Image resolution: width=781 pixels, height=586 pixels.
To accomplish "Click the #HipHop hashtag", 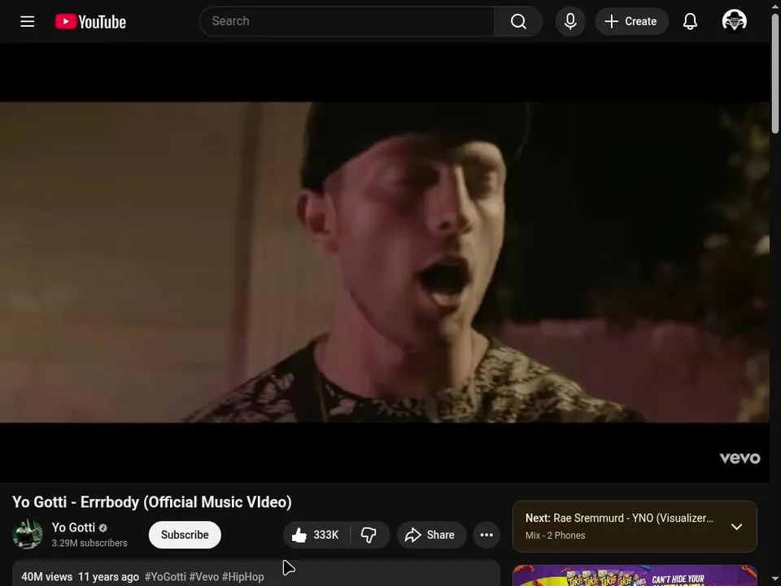I will click(x=243, y=576).
